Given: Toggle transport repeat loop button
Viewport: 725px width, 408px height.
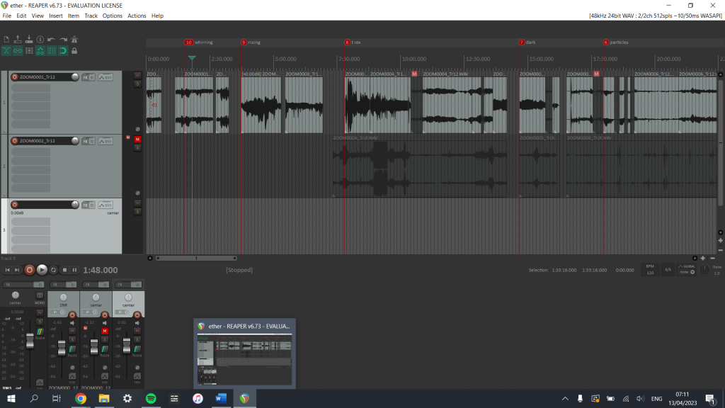Looking at the screenshot, I should [x=54, y=270].
